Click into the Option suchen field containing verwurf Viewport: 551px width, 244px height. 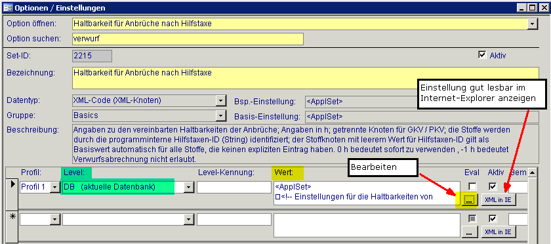coord(188,39)
